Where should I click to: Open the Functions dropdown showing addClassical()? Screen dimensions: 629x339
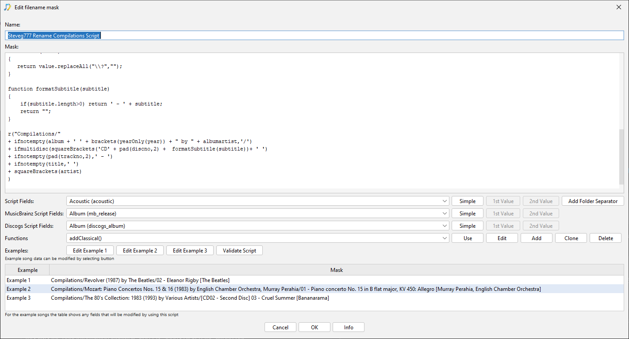coord(258,238)
